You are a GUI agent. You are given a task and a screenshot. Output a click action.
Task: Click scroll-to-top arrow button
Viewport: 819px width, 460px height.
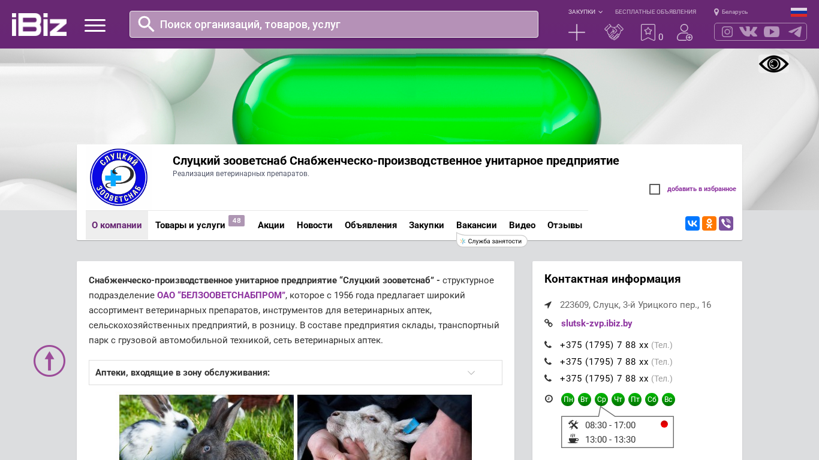pyautogui.click(x=49, y=361)
